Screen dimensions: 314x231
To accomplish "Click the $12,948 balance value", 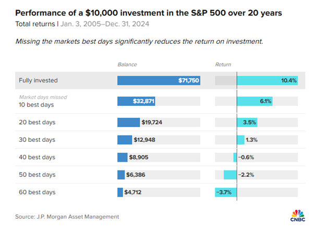I will click(x=146, y=140).
